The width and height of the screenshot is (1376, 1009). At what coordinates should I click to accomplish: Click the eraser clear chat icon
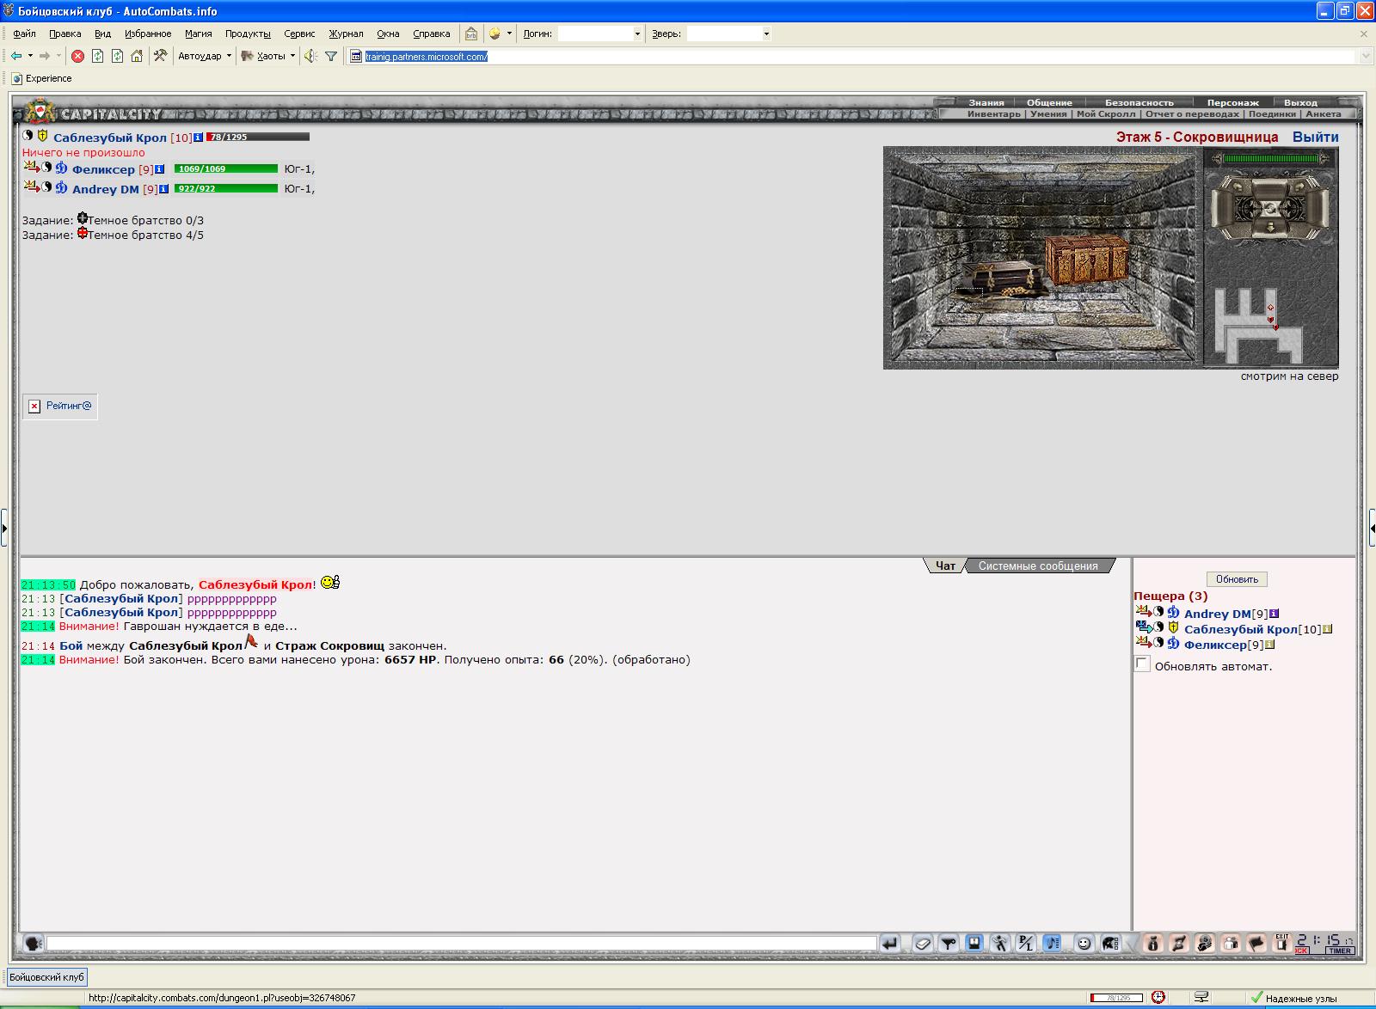pos(923,944)
